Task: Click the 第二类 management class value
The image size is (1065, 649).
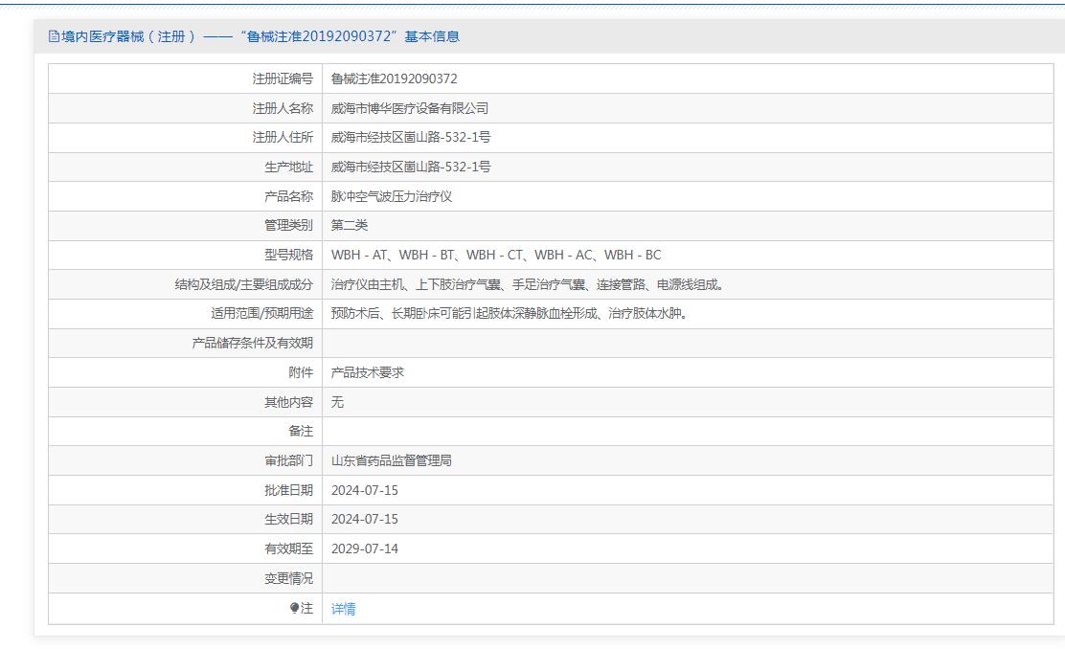Action: 350,225
